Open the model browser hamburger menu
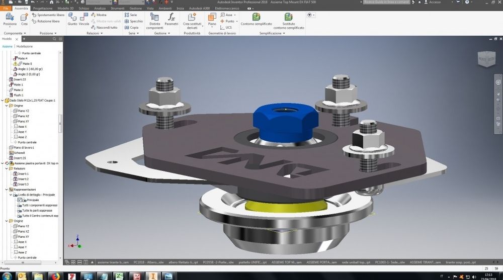The image size is (503, 280). click(x=60, y=39)
